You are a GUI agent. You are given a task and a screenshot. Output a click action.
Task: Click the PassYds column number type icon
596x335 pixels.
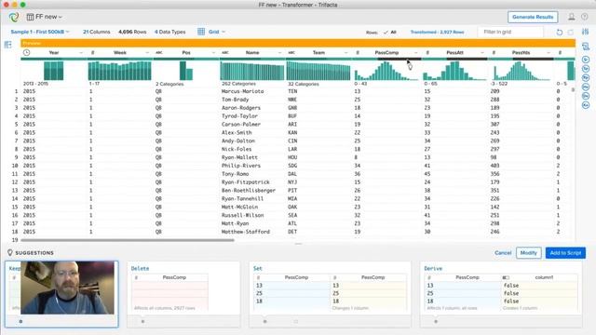(x=494, y=53)
